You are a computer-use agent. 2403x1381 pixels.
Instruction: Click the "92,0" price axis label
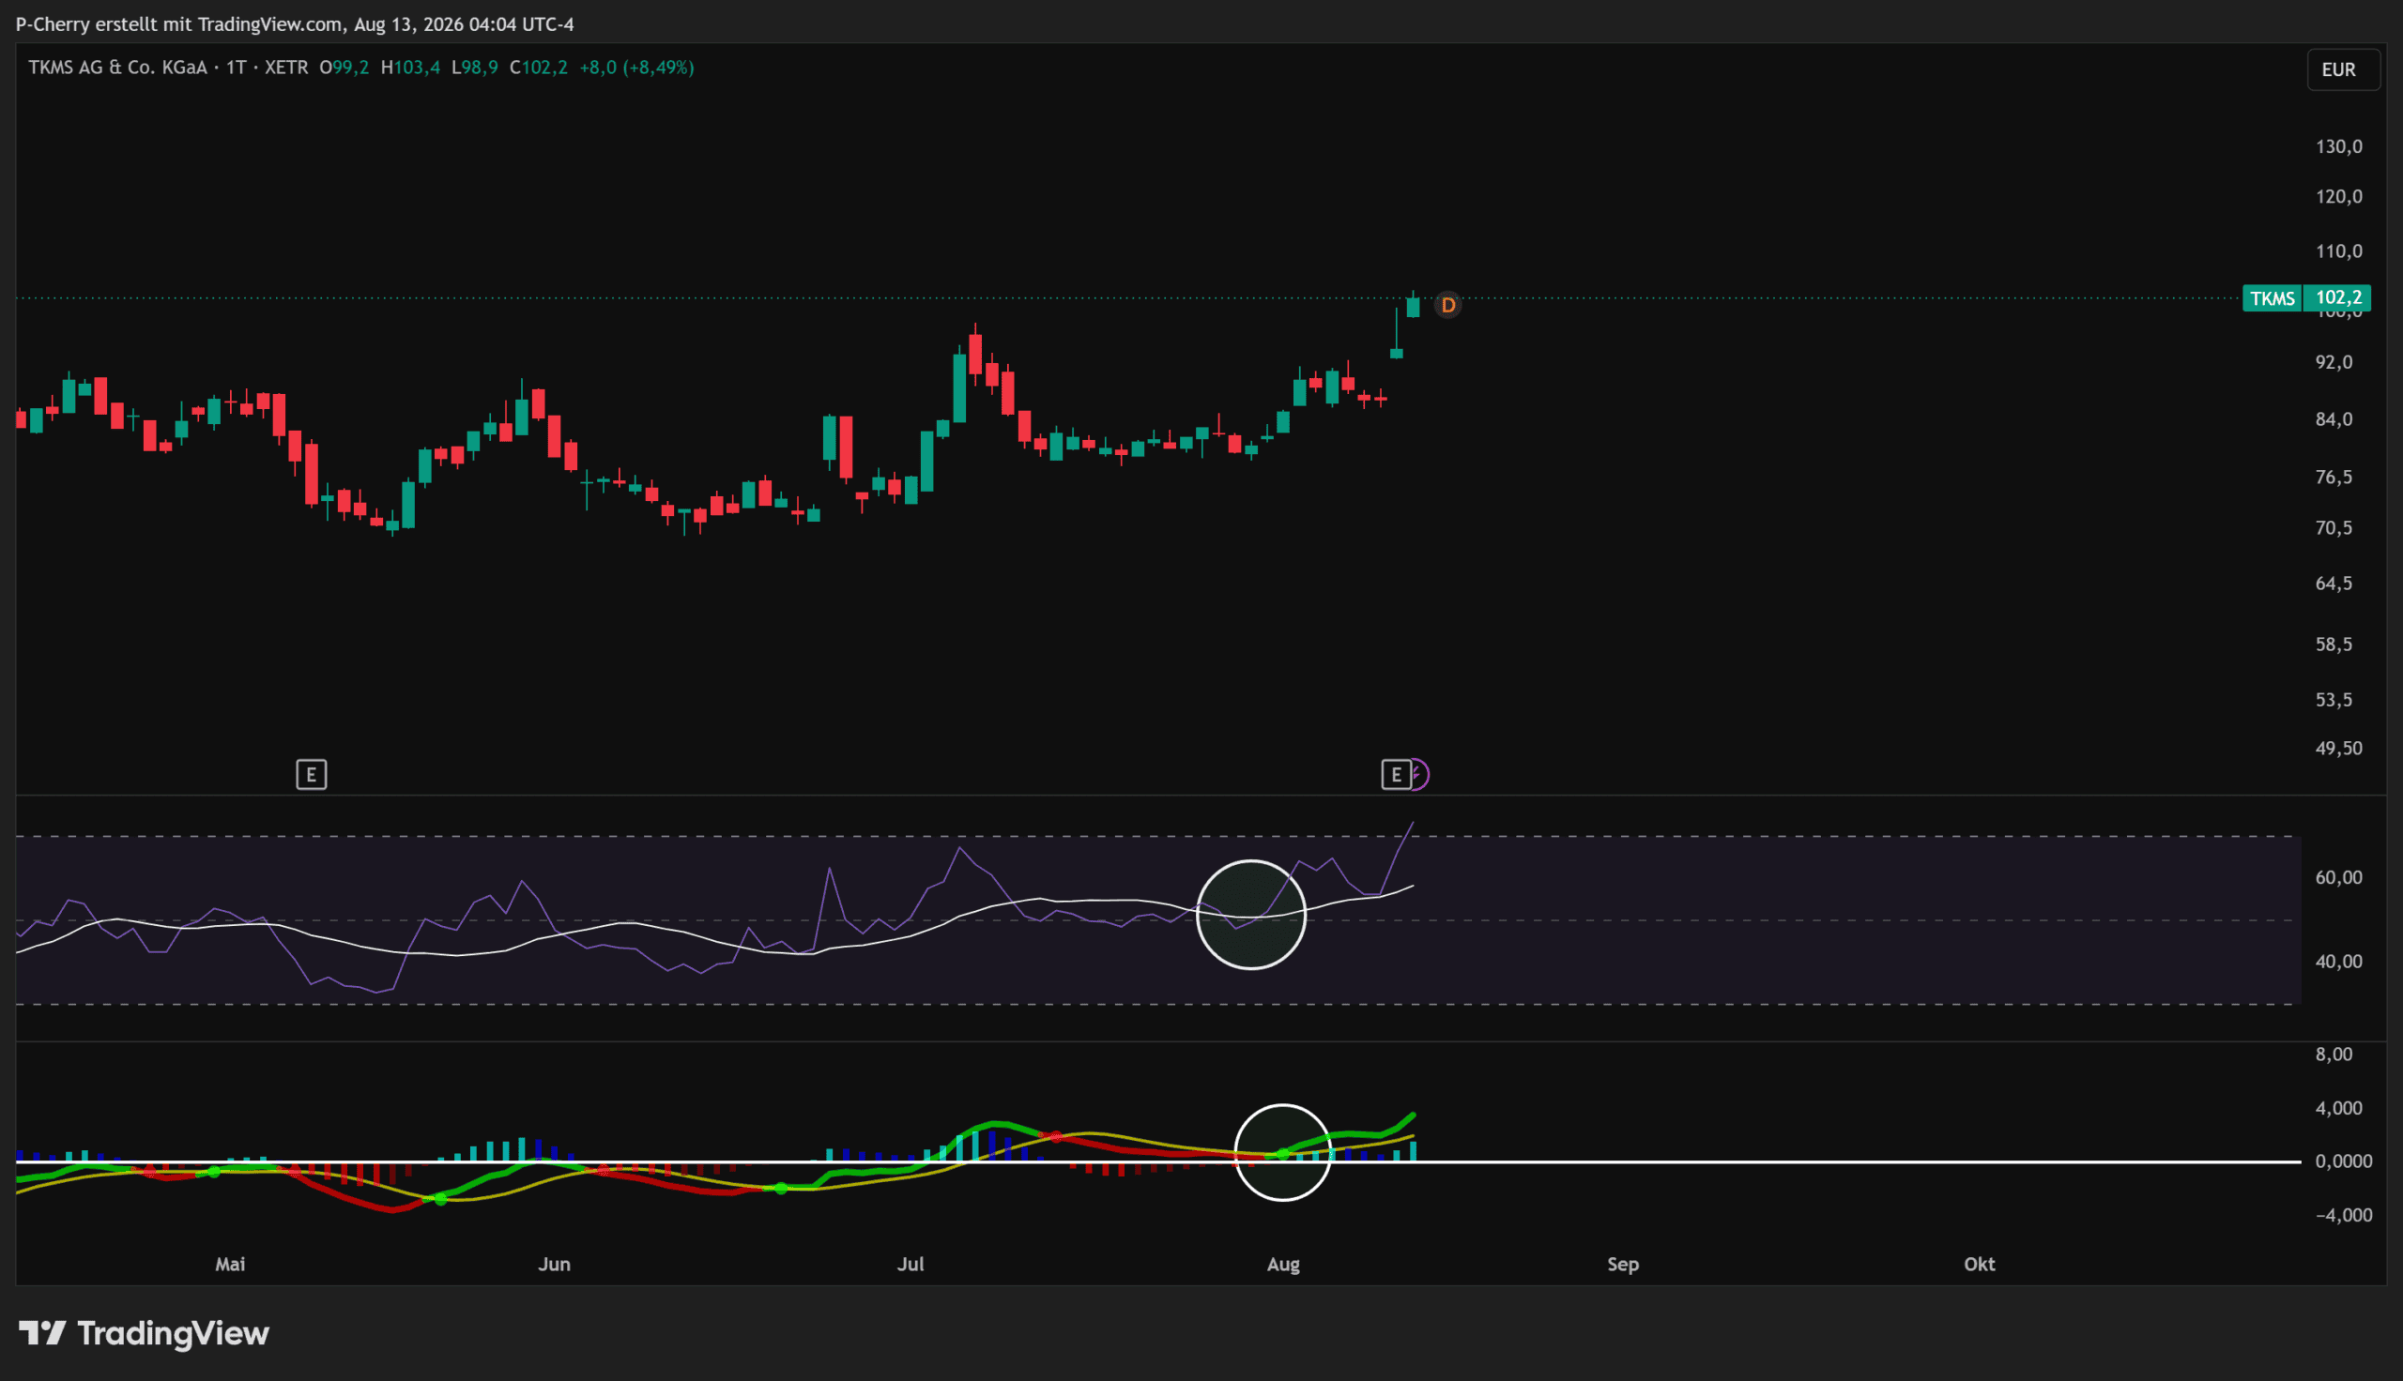coord(2334,362)
